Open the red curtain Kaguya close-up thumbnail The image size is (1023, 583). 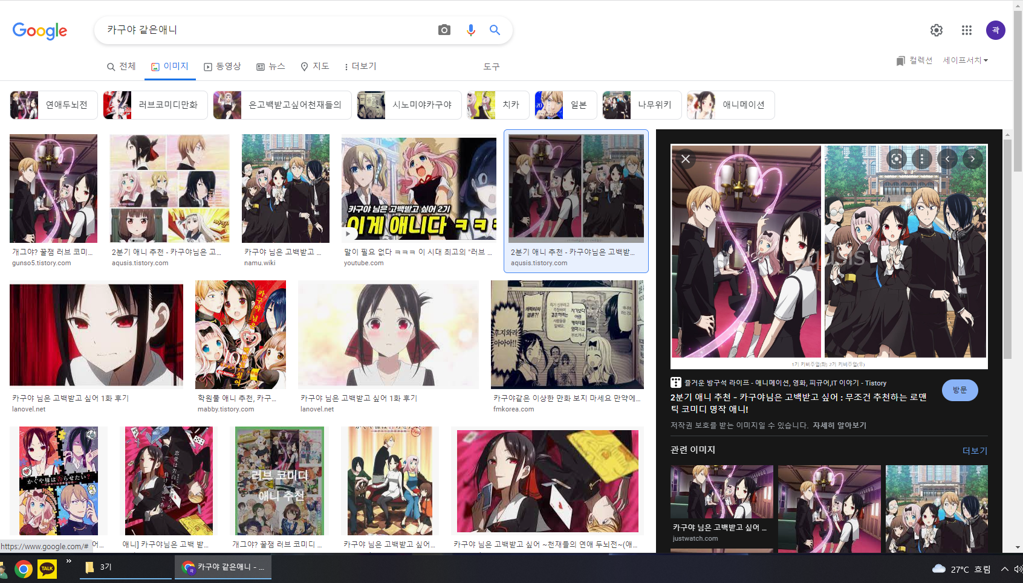[x=96, y=335]
